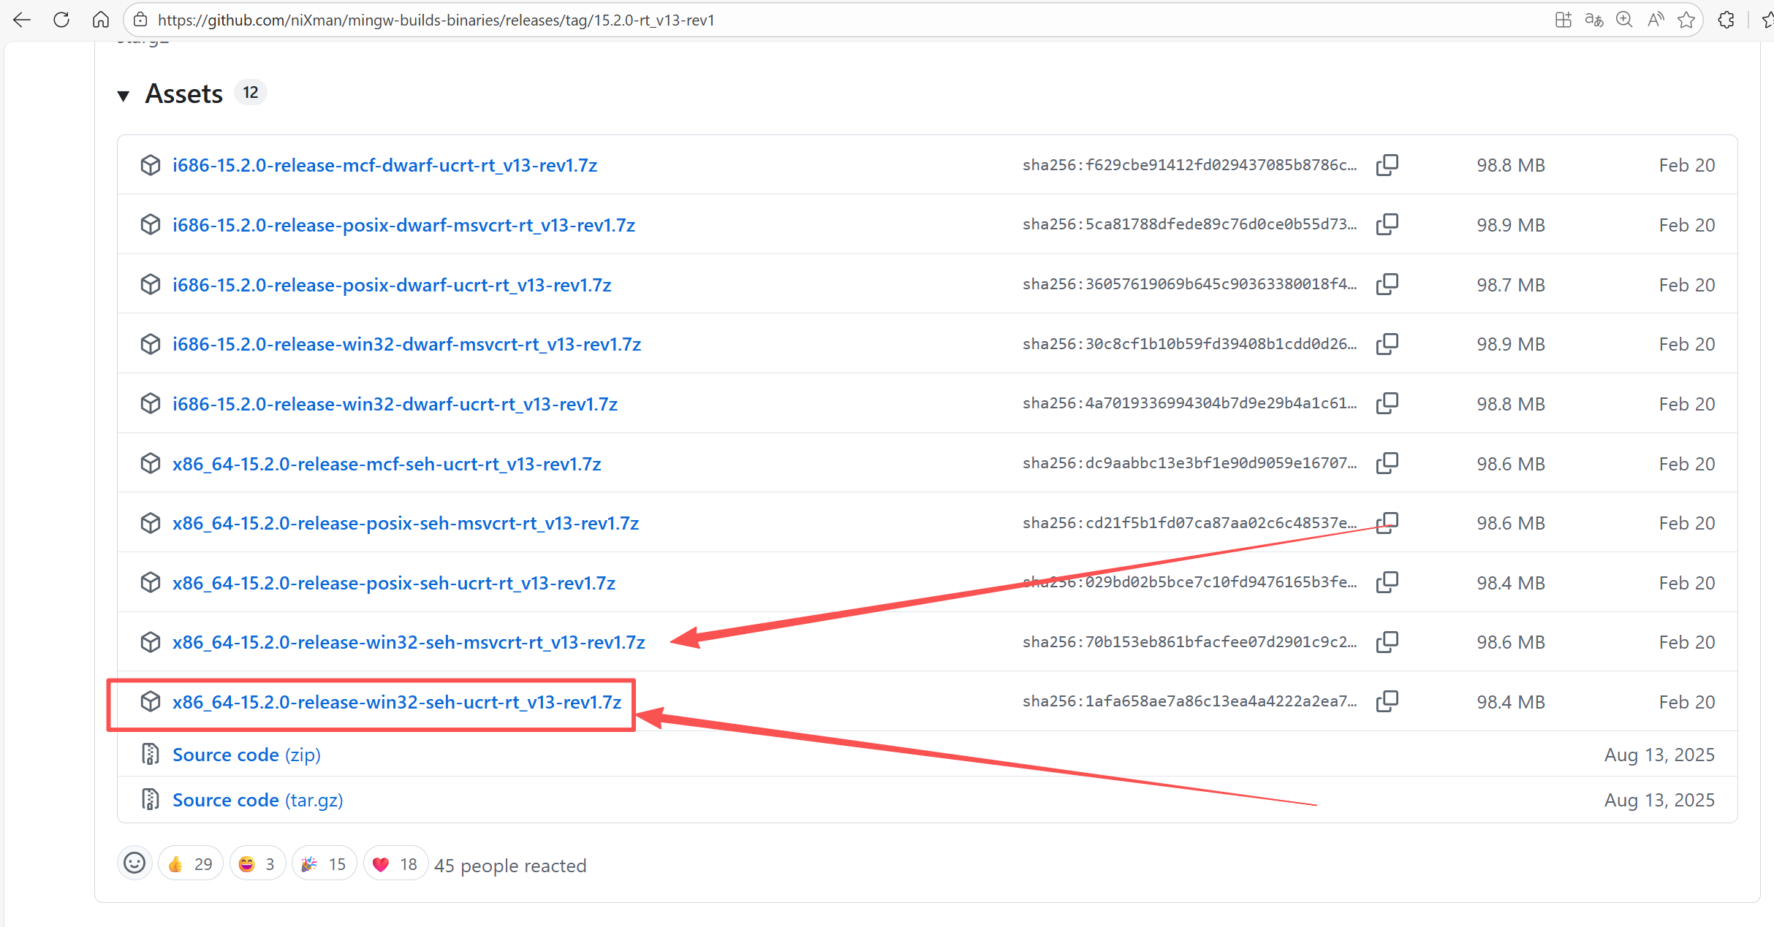Copy sha256 of x86_64 win32-seh-ucrt asset
1774x927 pixels.
pyautogui.click(x=1387, y=701)
